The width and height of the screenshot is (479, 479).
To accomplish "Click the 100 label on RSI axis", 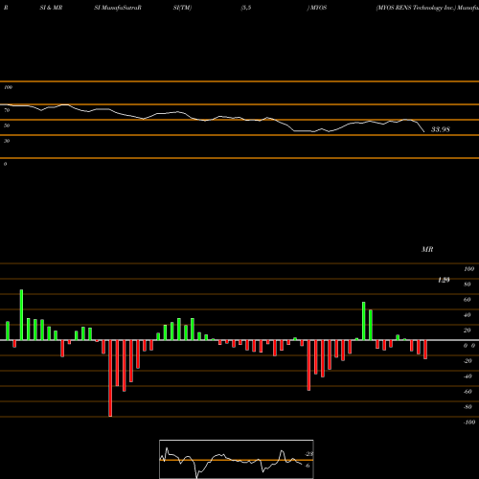I will 8,87.
